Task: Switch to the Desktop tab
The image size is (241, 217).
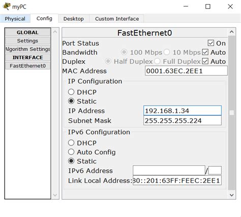Action: click(74, 19)
